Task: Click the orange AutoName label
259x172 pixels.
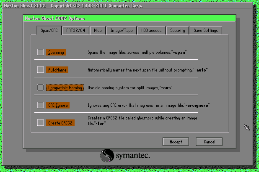Action: (x=57, y=70)
